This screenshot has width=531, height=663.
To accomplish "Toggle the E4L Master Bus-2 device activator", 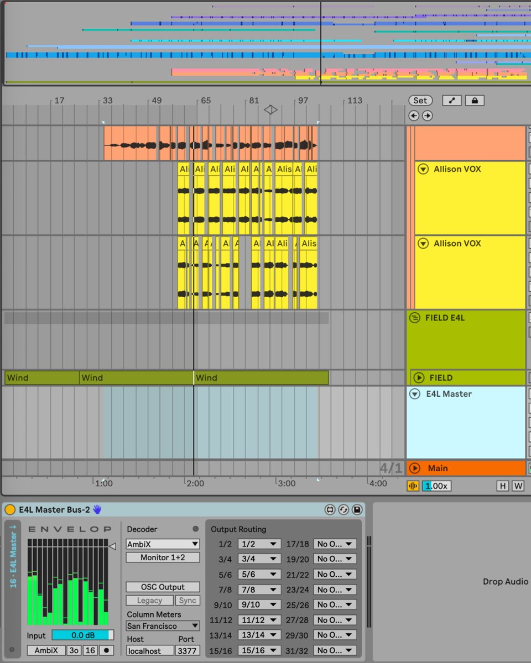I will pos(10,509).
